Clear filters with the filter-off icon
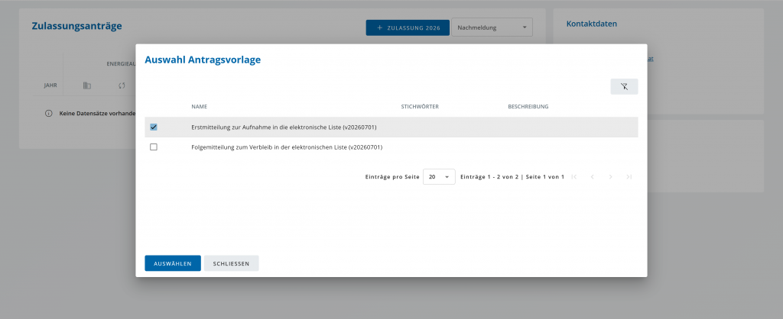Viewport: 783px width, 319px height. pos(624,87)
